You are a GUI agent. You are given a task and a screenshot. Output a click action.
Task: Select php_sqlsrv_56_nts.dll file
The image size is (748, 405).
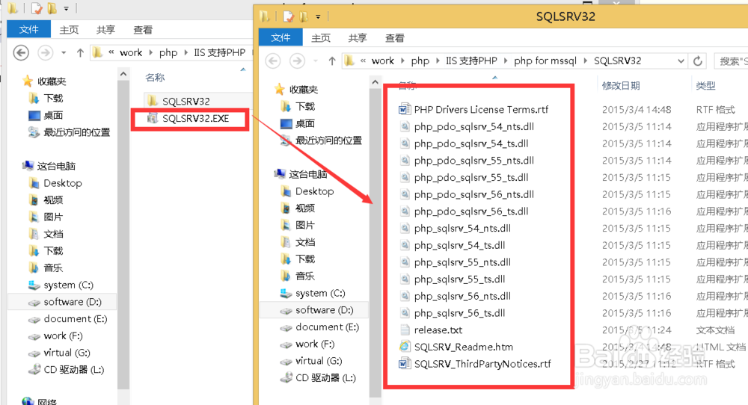462,296
